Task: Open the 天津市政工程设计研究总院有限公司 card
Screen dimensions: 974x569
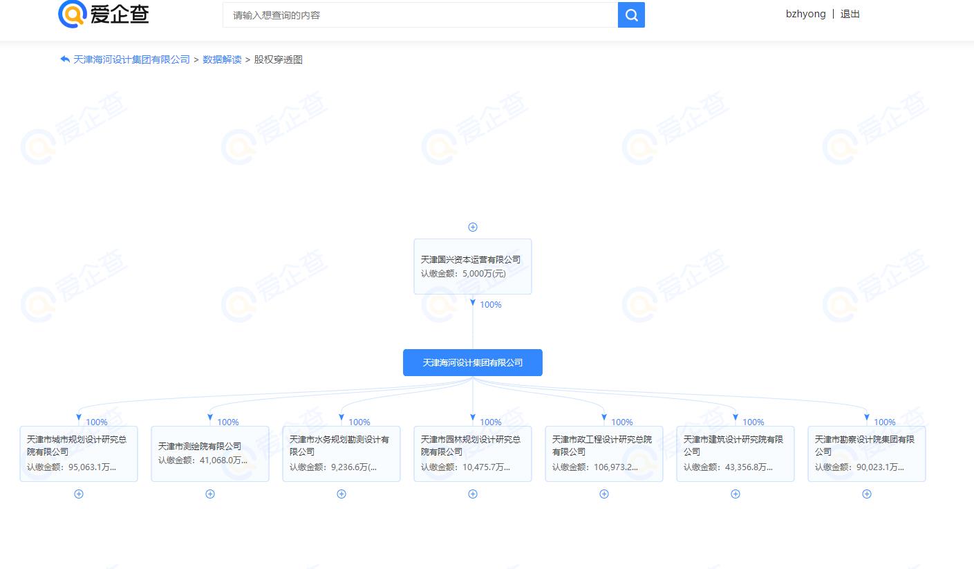Action: coord(604,454)
